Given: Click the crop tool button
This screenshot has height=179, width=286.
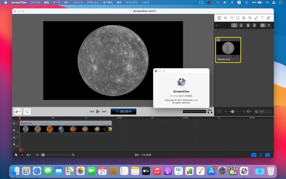Looking at the screenshot, I should point(27,112).
